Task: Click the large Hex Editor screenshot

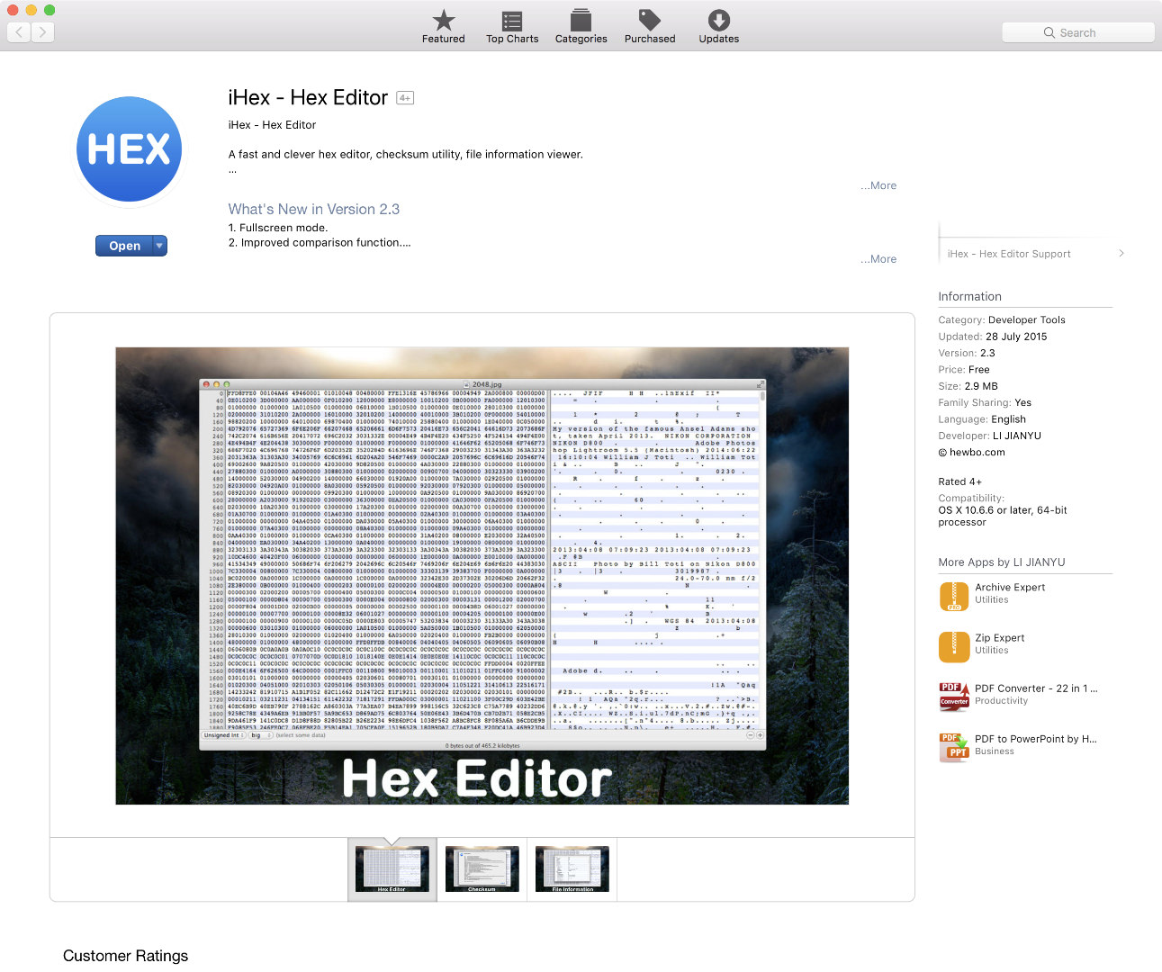Action: click(x=482, y=576)
